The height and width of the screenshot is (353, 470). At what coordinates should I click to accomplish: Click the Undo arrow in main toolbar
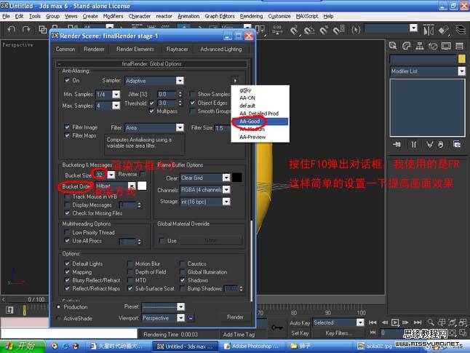coord(12,29)
